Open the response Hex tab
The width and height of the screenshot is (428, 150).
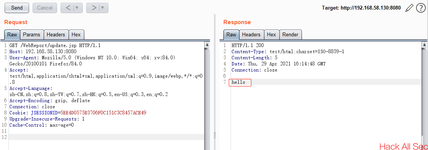[272, 35]
